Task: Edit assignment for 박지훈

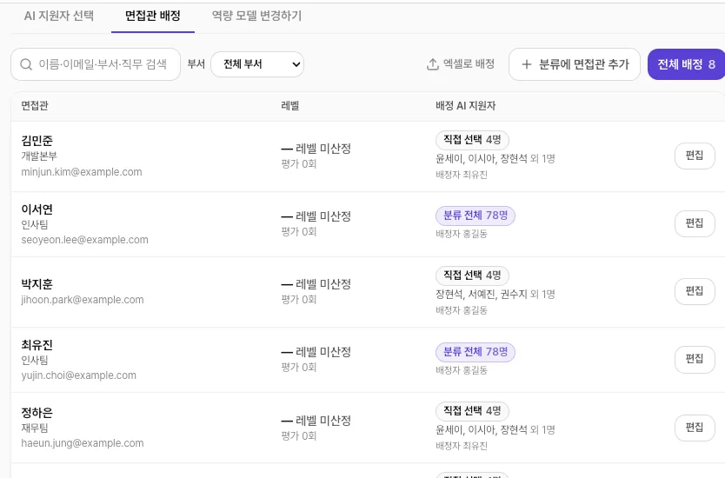Action: pyautogui.click(x=695, y=291)
